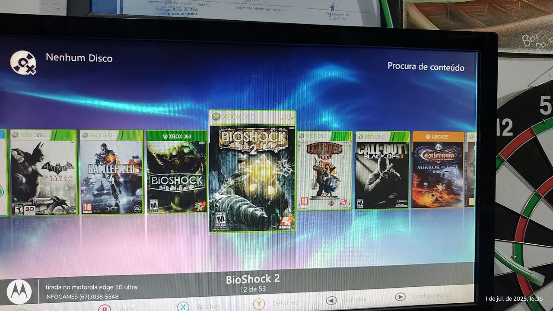Image resolution: width=553 pixels, height=311 pixels.
Task: Click the ARCADE banner on Castlevania cover
Action: (x=438, y=136)
